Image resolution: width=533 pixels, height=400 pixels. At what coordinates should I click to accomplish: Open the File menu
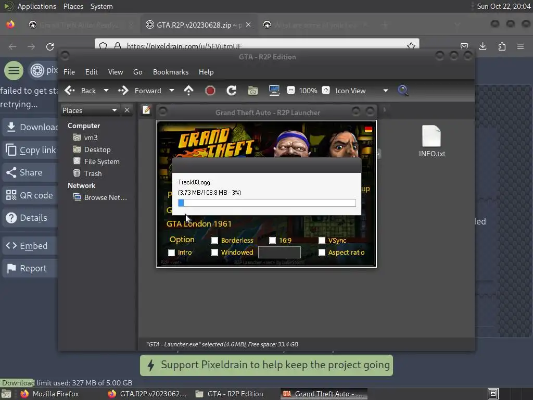(x=69, y=72)
